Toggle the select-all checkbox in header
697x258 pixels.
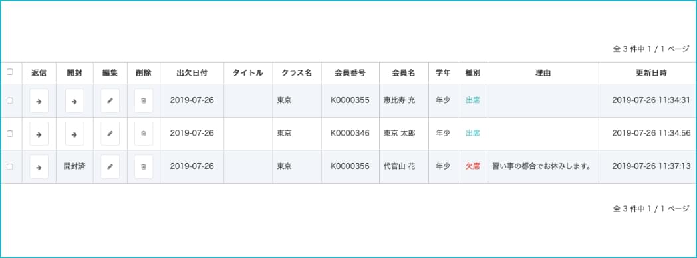[x=10, y=72]
